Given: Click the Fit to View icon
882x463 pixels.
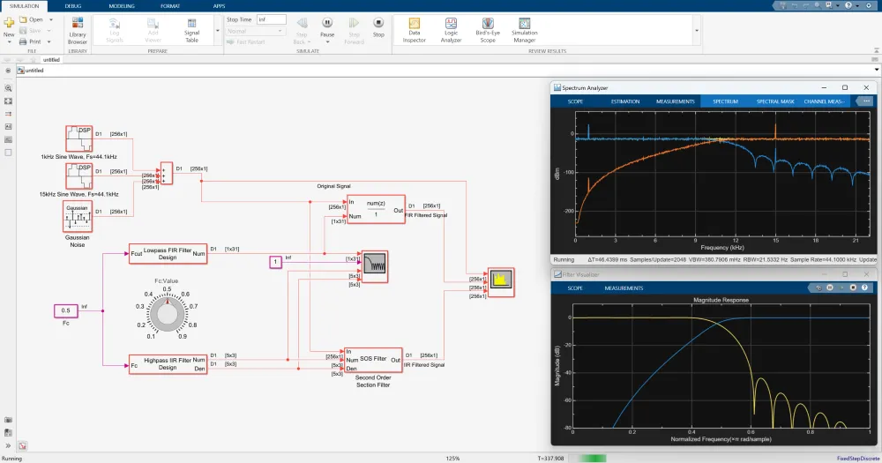Looking at the screenshot, I should pyautogui.click(x=8, y=101).
